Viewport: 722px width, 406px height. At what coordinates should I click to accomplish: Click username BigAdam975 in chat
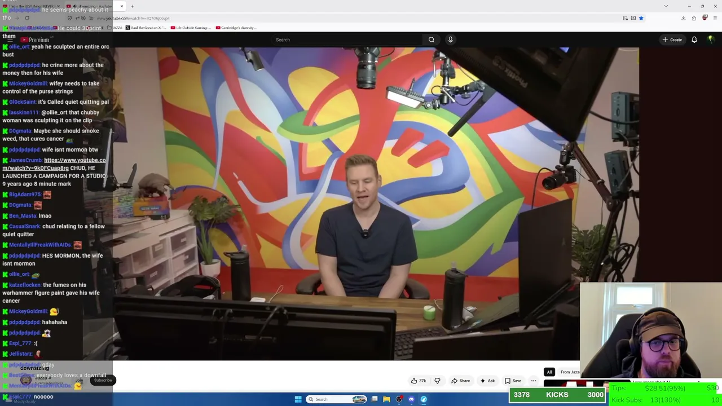point(25,195)
